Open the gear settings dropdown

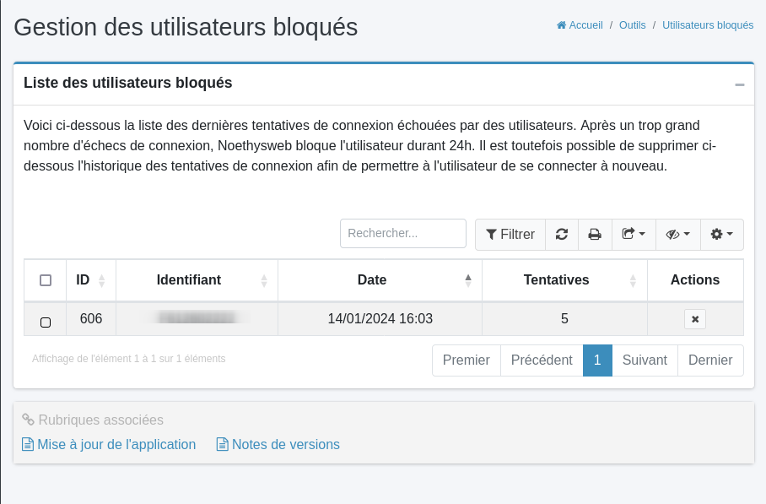point(721,235)
